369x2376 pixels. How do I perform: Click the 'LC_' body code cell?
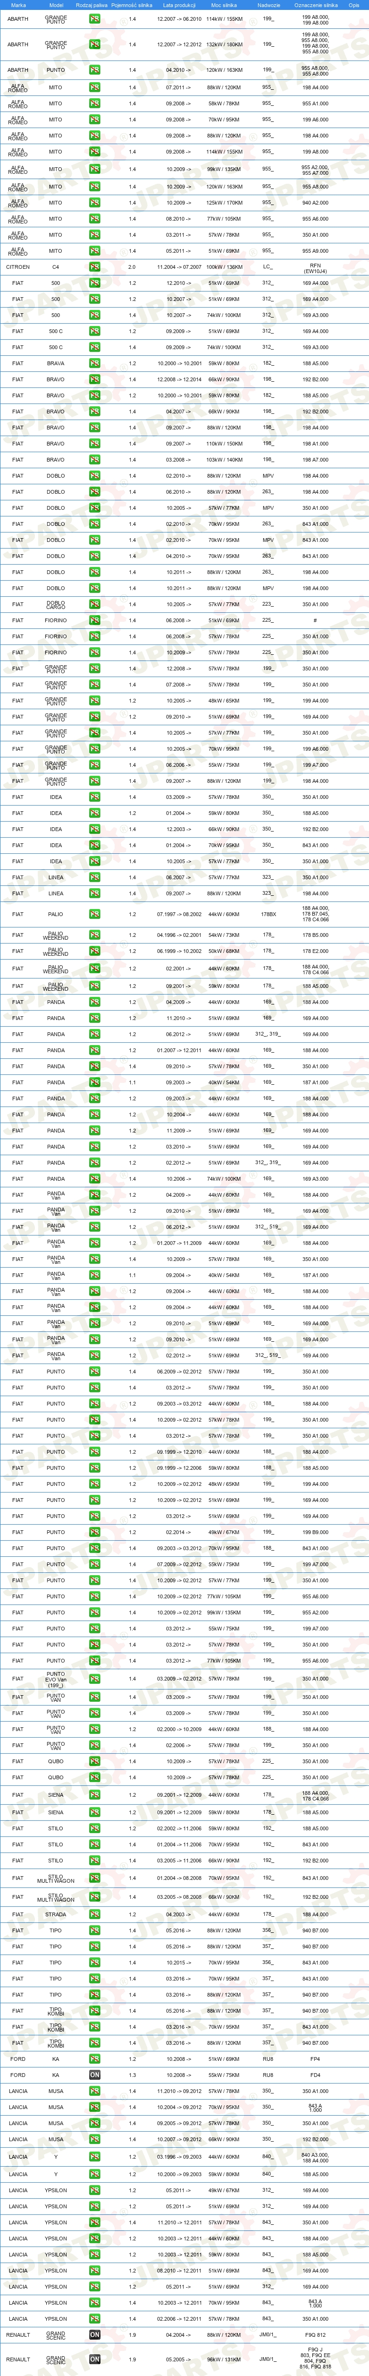coord(268,267)
